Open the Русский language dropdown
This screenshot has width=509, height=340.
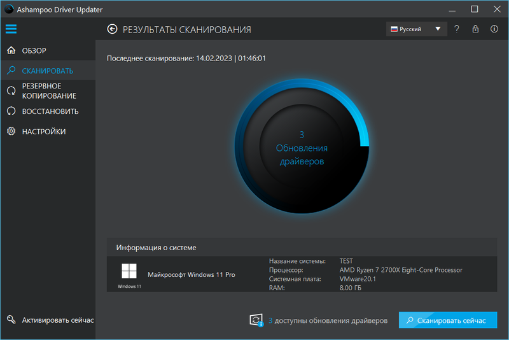[x=417, y=29]
